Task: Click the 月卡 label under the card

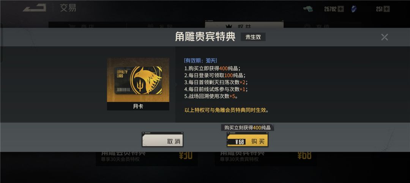Action: pos(138,106)
